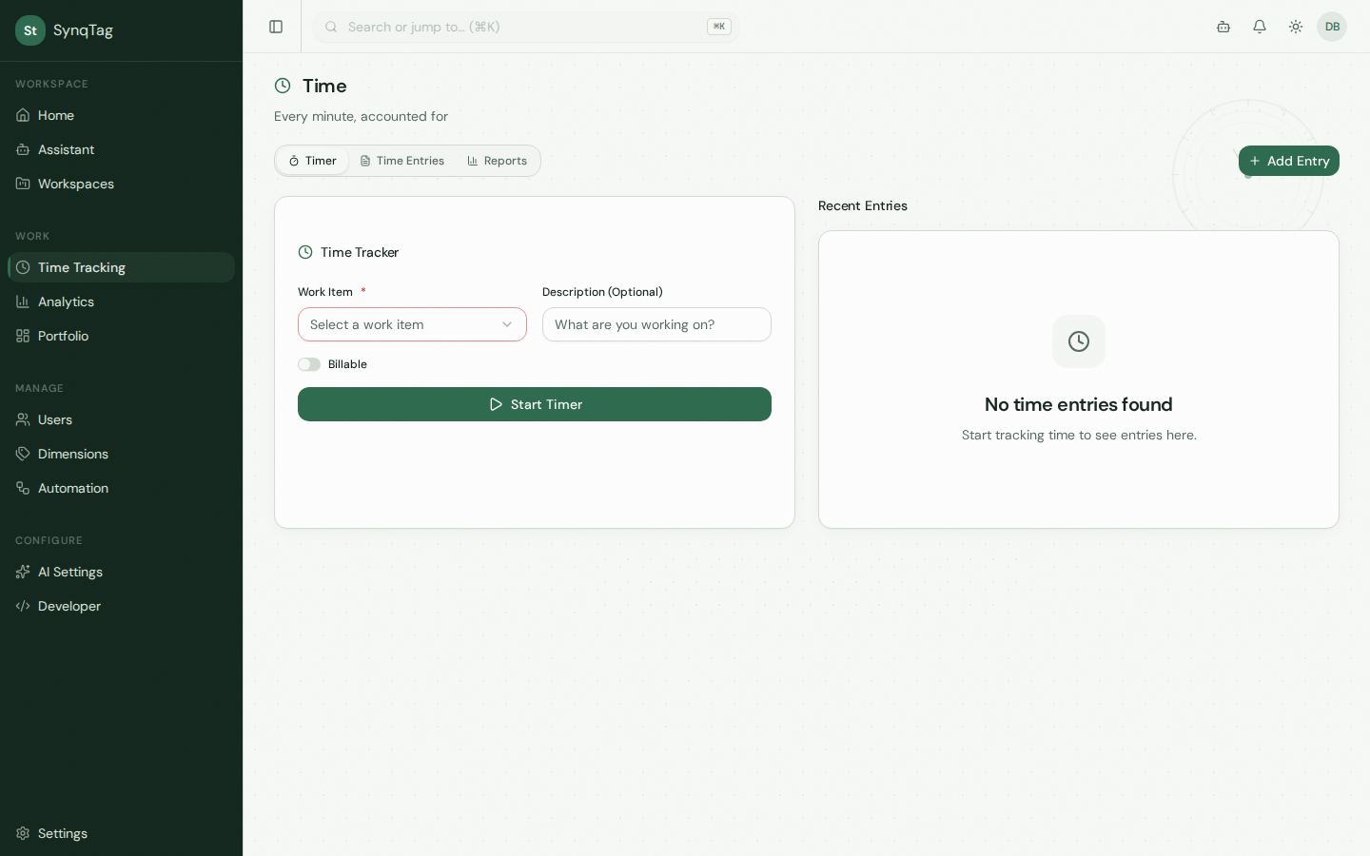
Task: Focus the Description input field
Action: (x=656, y=324)
